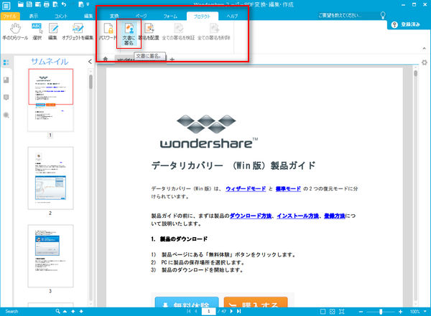Click the home icon in document tab bar

tap(106, 59)
